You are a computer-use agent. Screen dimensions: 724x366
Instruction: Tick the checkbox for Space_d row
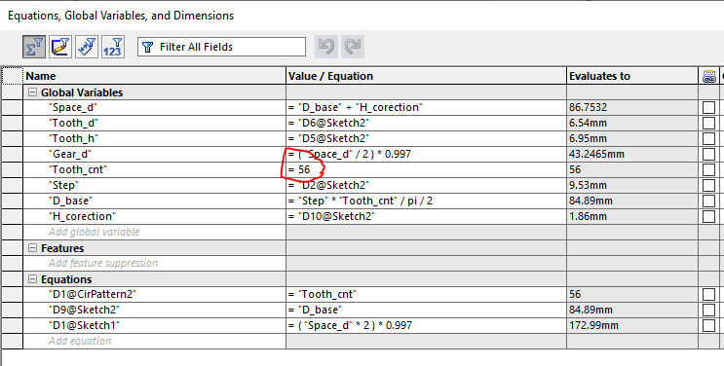pos(708,107)
